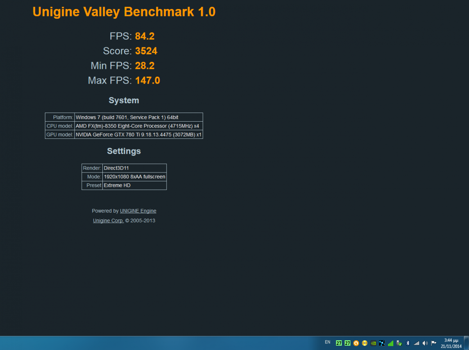Click the FPS value 84.2
The width and height of the screenshot is (469, 350).
point(145,36)
